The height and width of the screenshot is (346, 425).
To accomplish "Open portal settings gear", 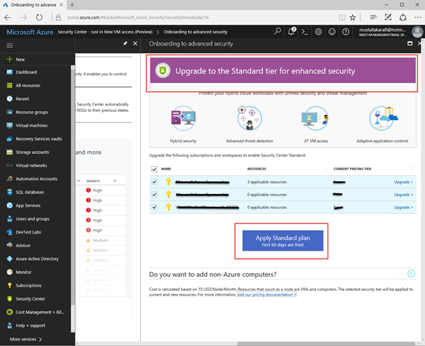I will [318, 32].
